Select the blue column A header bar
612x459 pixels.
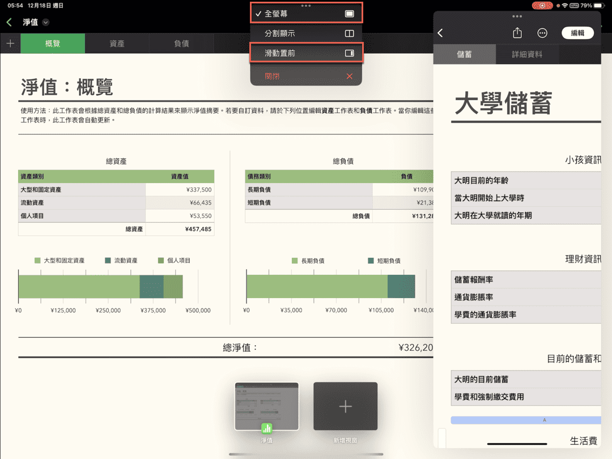526,420
